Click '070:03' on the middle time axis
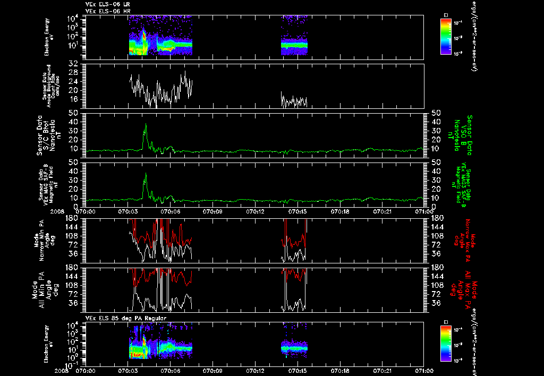 tap(128, 211)
